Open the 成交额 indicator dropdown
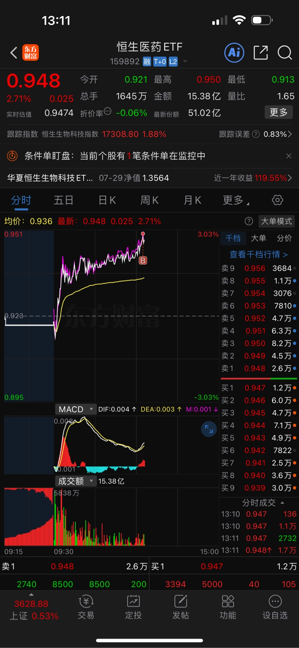The height and width of the screenshot is (648, 299). (x=76, y=481)
